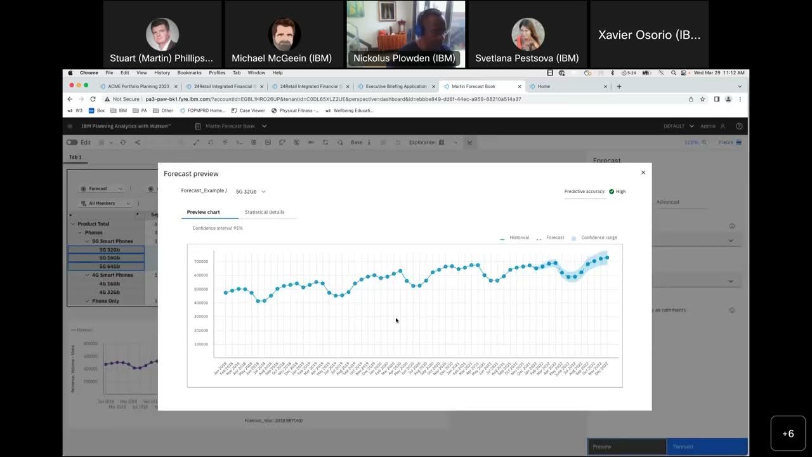Viewport: 812px width, 457px height.
Task: Select the 4G 32Gb row
Action: (109, 293)
